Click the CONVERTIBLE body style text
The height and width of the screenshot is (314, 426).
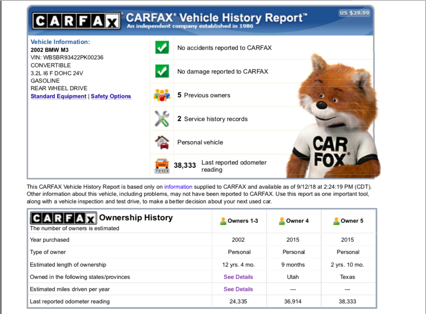(x=51, y=65)
